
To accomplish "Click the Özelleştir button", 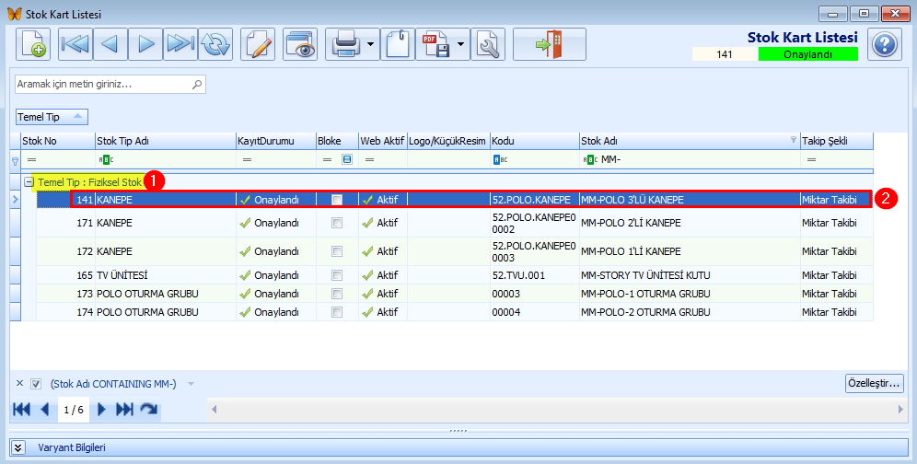I will [875, 384].
